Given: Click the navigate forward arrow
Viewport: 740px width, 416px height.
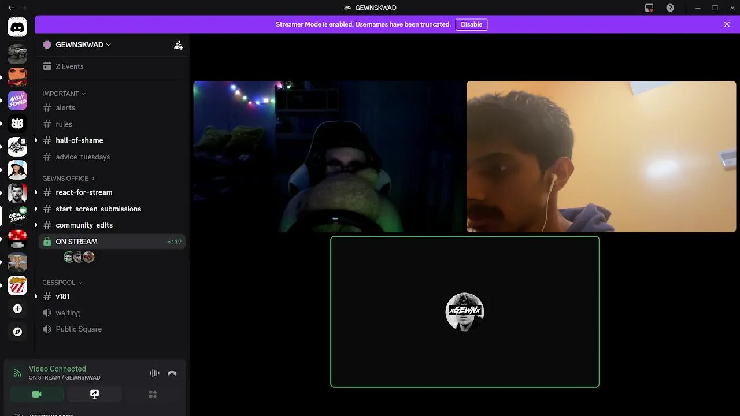Looking at the screenshot, I should (23, 8).
